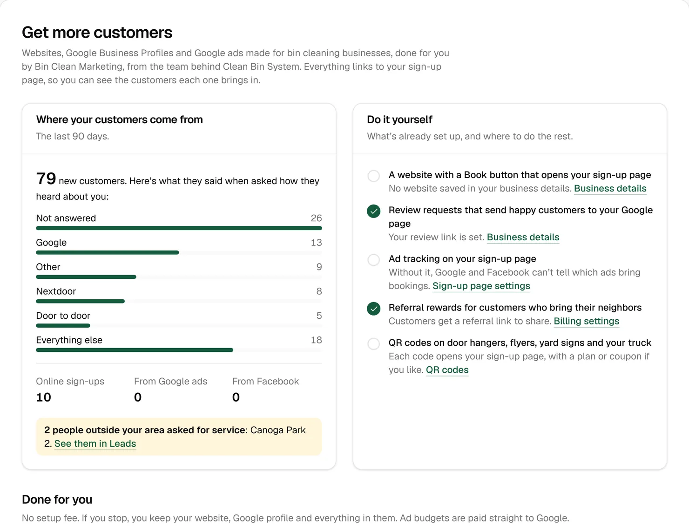Click the Other row label
The image size is (689, 528).
48,267
